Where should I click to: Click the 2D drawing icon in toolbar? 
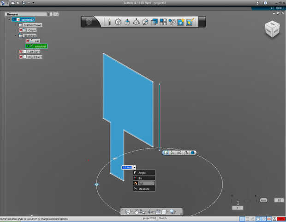181,22
